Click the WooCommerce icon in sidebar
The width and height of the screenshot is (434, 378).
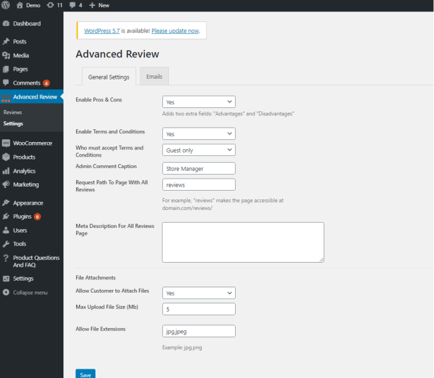(6, 143)
